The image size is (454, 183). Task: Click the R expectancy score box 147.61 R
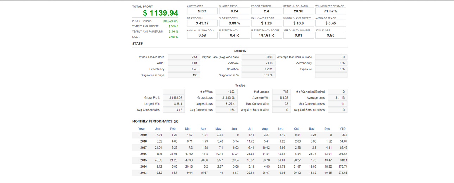point(266,35)
